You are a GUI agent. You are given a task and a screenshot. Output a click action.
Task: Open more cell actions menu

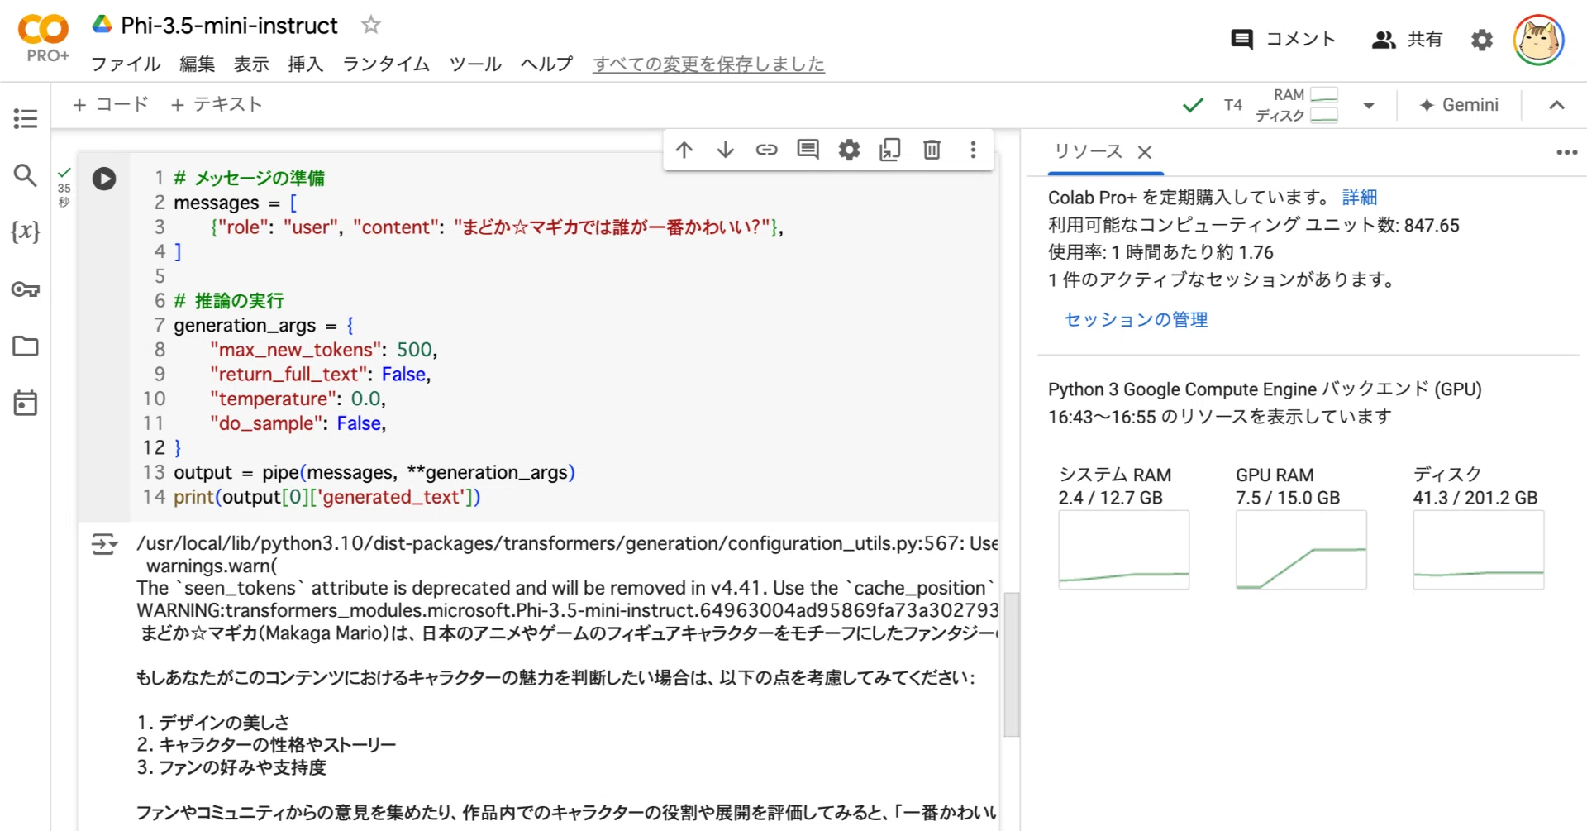[973, 150]
